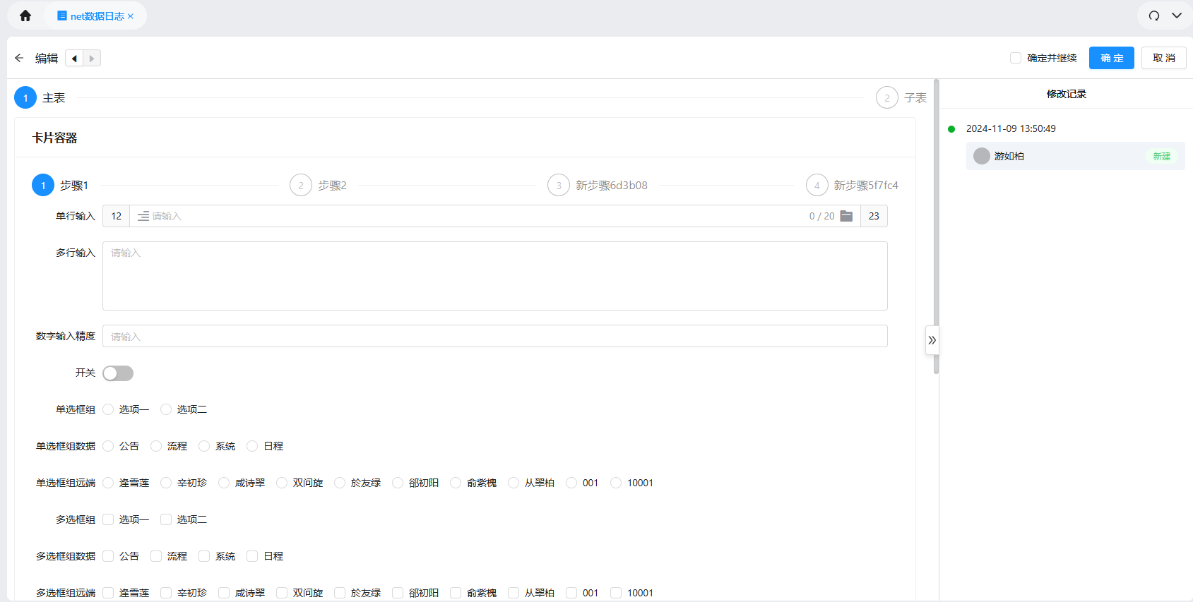The image size is (1193, 602).
Task: Click the form's vertical scrollbar
Action: tap(936, 226)
